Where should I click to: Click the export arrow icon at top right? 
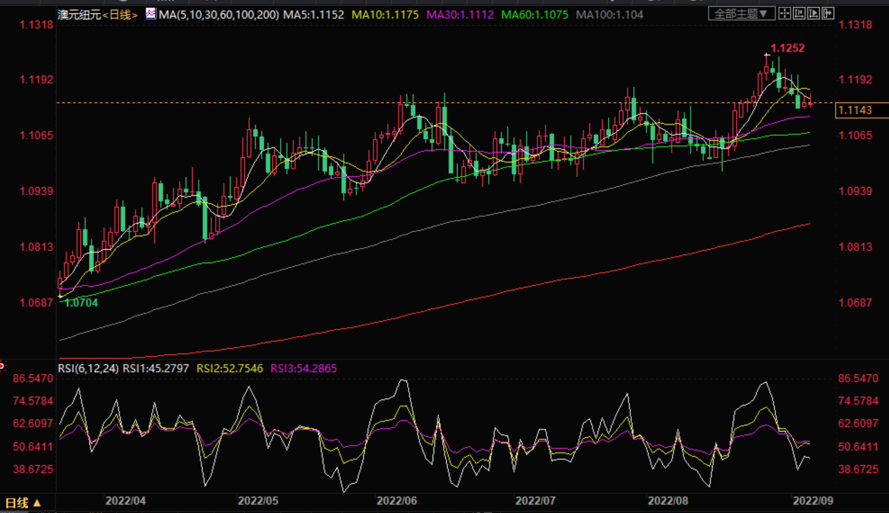coord(828,13)
